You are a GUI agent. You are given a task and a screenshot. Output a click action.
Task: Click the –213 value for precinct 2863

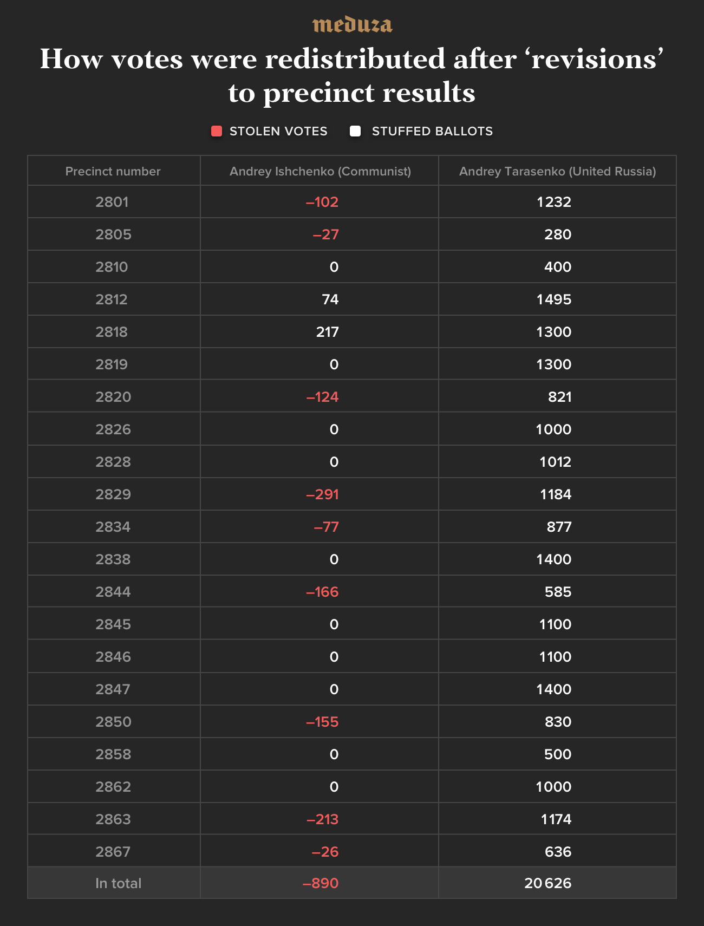(x=322, y=819)
